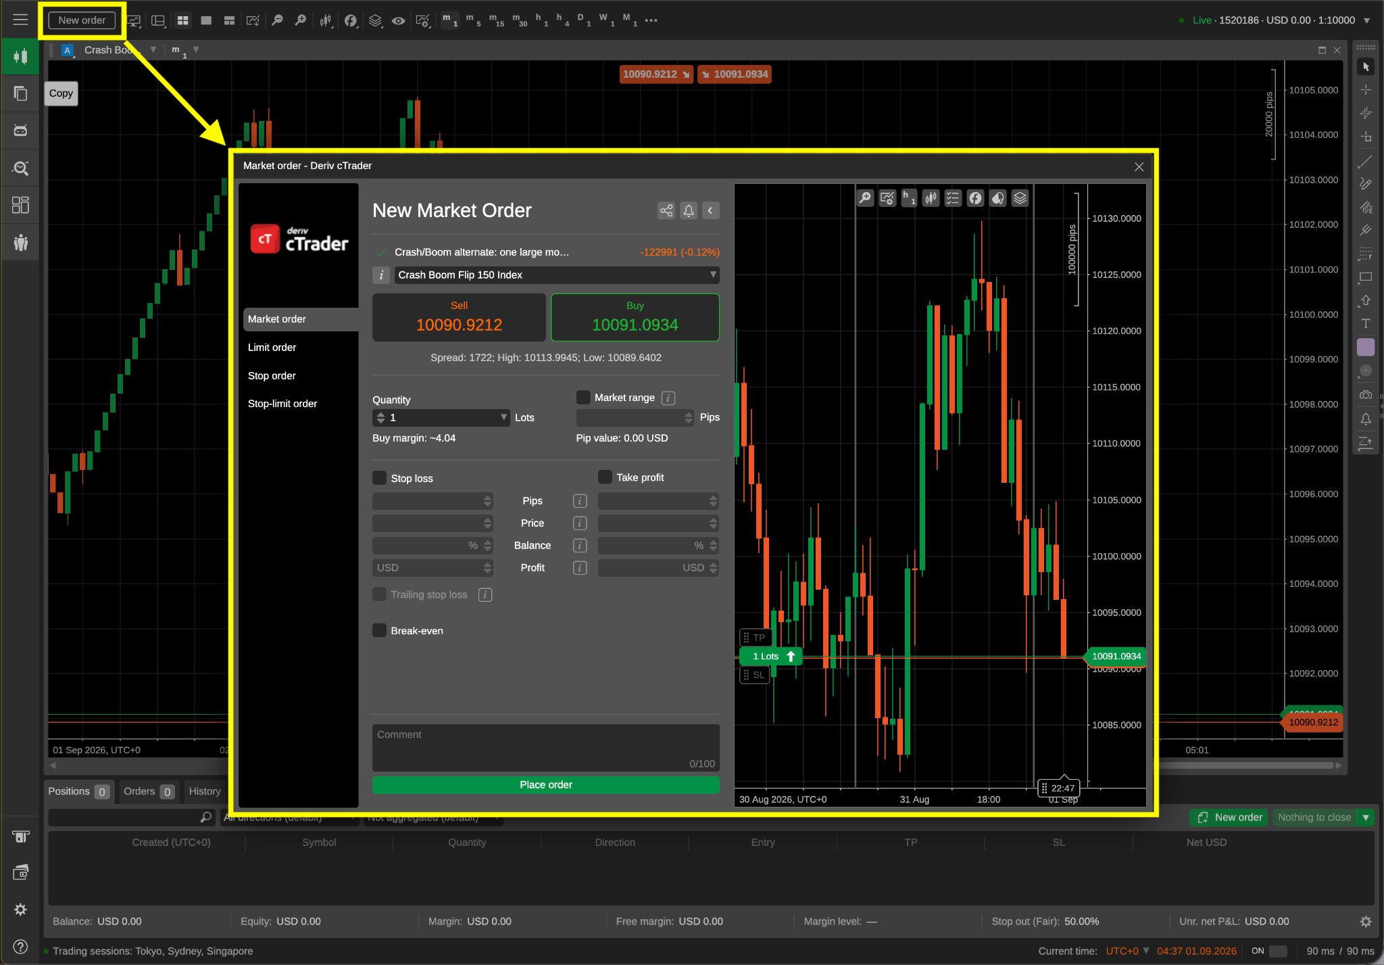Enable the Stop loss checkbox
Screen dimensions: 1384x965
(x=380, y=478)
